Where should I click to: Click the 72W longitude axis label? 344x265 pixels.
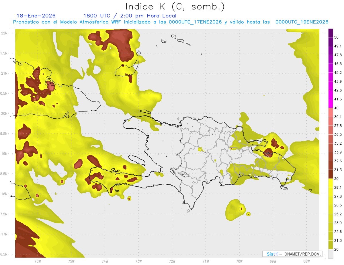pos(172,261)
